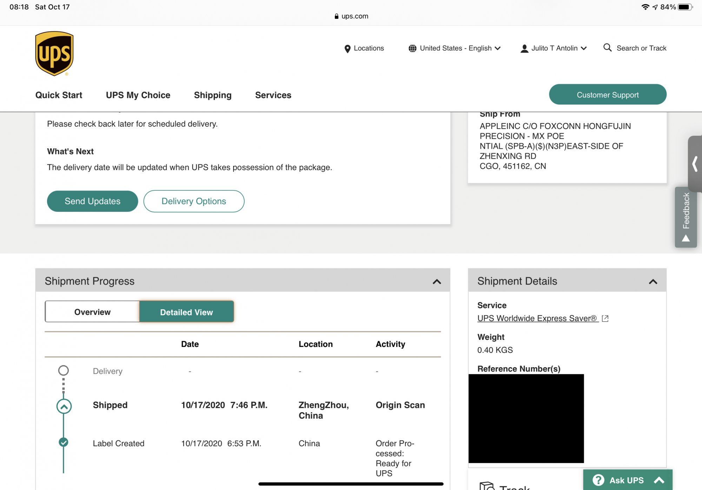Open external link icon beside Express Saver
Image resolution: width=702 pixels, height=490 pixels.
[605, 318]
